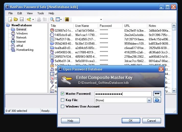Click the house icon of entry 029887e3-1c...
The image size is (182, 132).
[52, 30]
